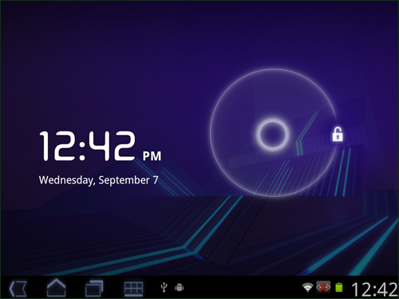Tap the red X network status icon
Screen dimensions: 399x299
click(323, 287)
